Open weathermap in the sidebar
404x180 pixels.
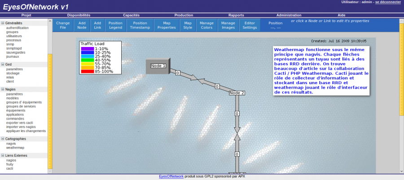(15, 148)
